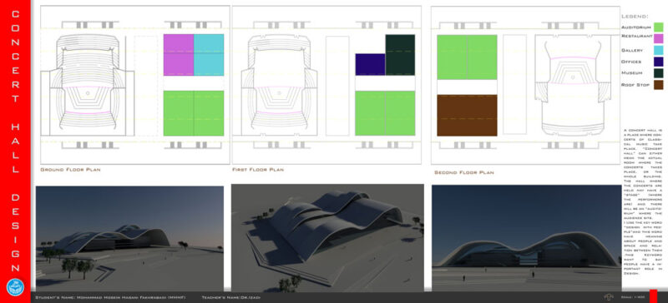Open the right front elevation render
This screenshot has height=303, width=668.
click(527, 238)
